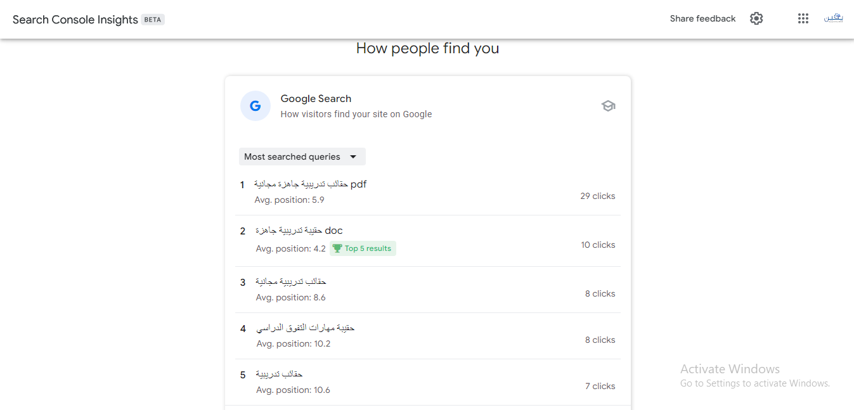
Task: Click the Google G logo icon
Action: click(256, 106)
